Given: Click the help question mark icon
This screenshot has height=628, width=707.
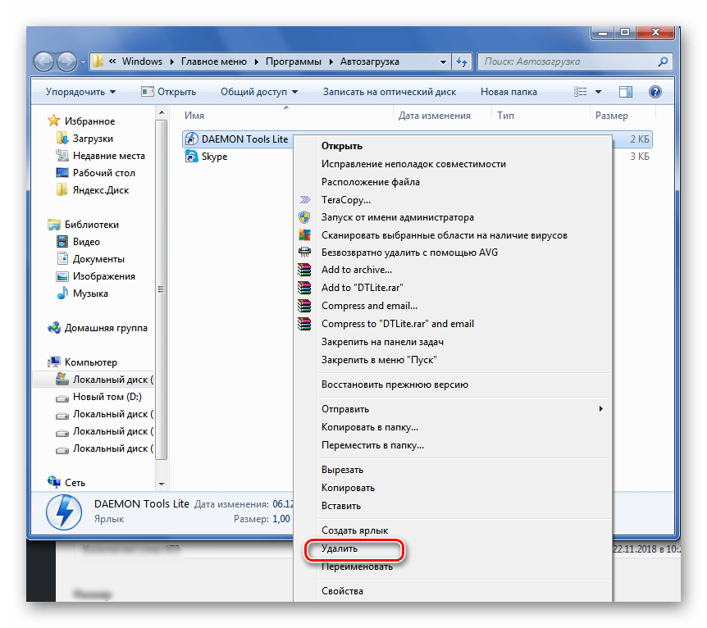Looking at the screenshot, I should [655, 92].
